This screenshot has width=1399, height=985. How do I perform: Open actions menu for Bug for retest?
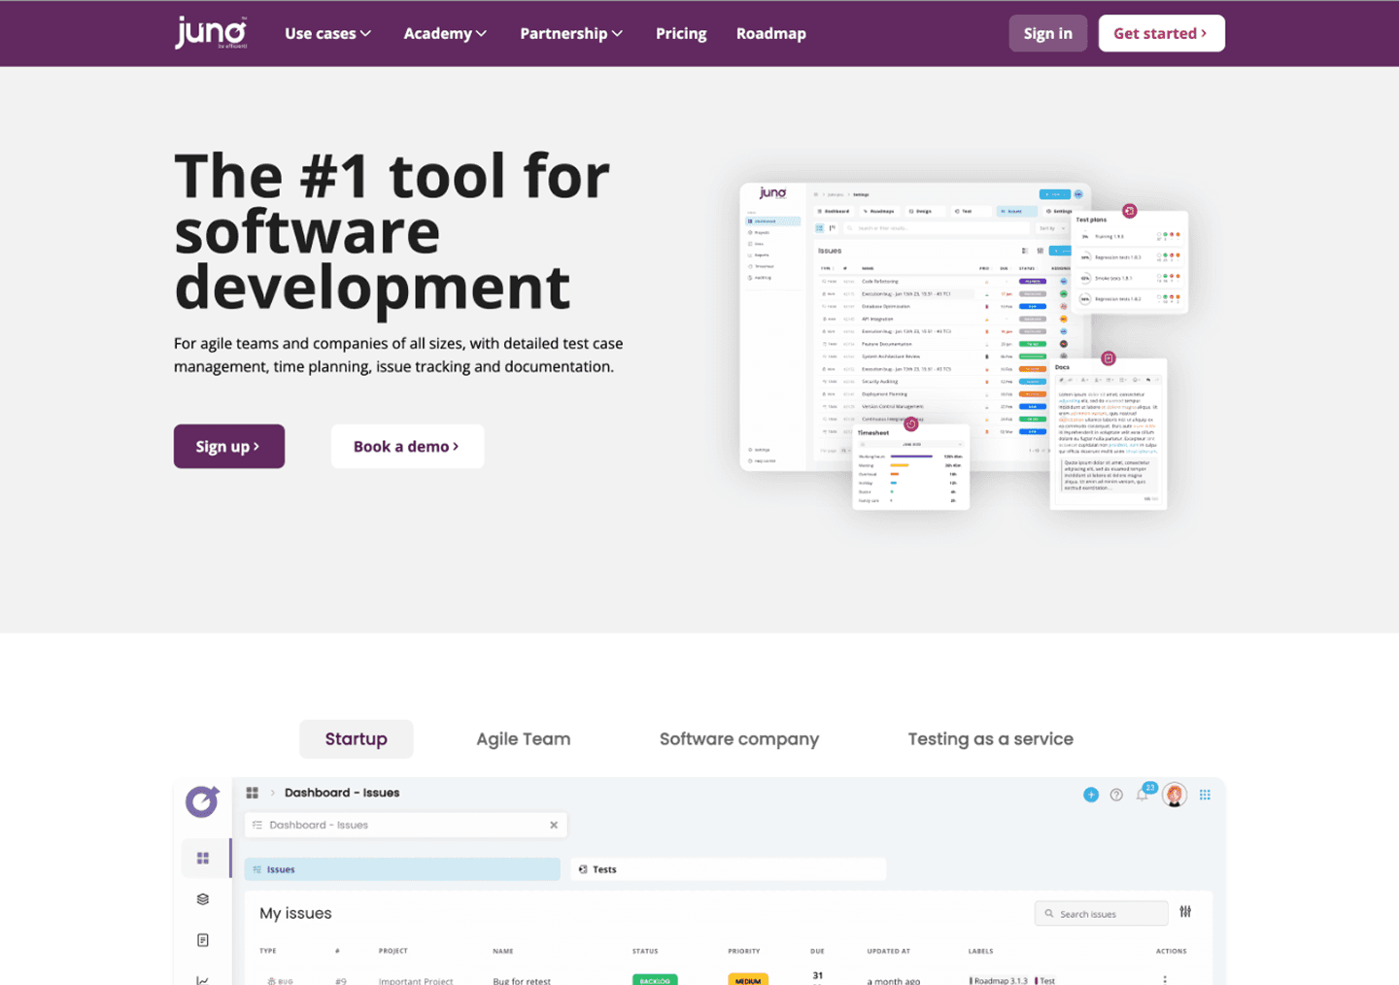pyautogui.click(x=1165, y=979)
